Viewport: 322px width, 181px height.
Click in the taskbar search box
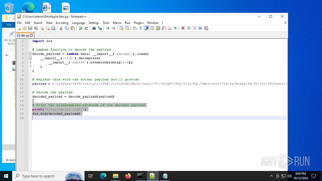(x=38, y=176)
